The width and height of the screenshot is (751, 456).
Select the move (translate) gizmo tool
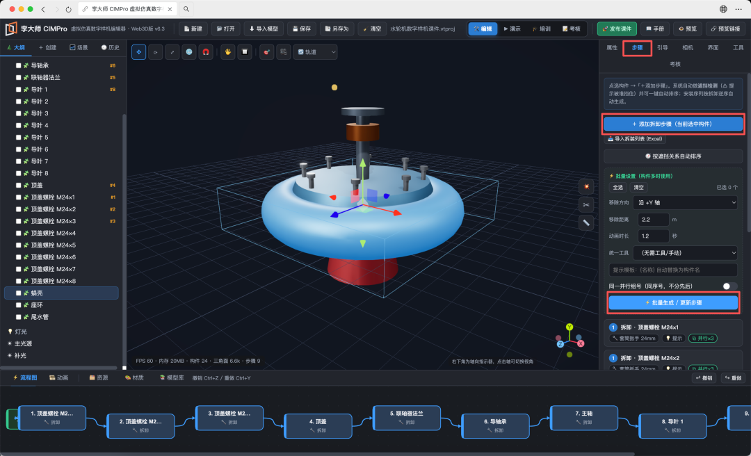tap(138, 51)
